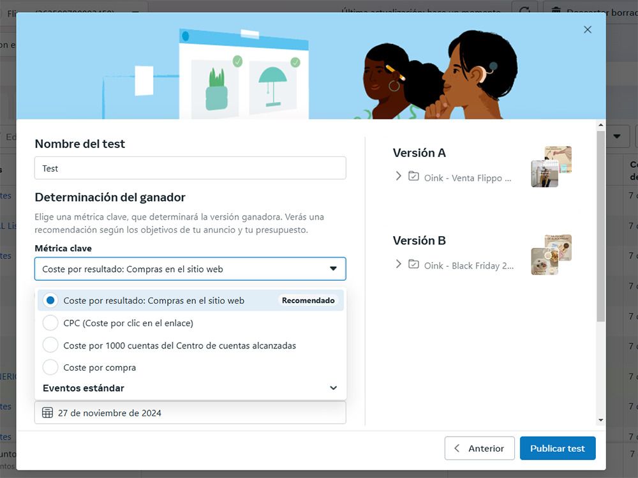Click Publicar test button

click(557, 449)
